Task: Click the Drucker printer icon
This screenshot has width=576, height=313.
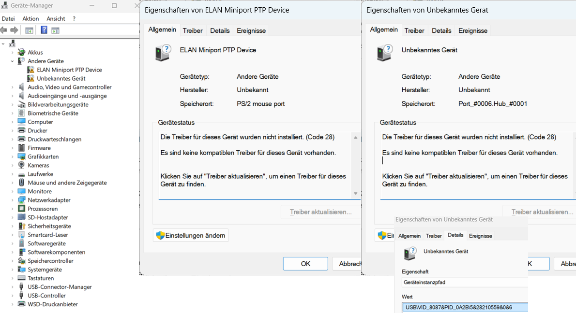Action: (x=22, y=130)
